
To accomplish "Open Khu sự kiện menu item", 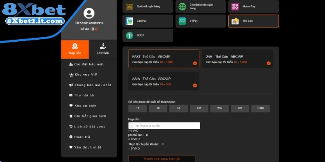I will [x=82, y=106].
